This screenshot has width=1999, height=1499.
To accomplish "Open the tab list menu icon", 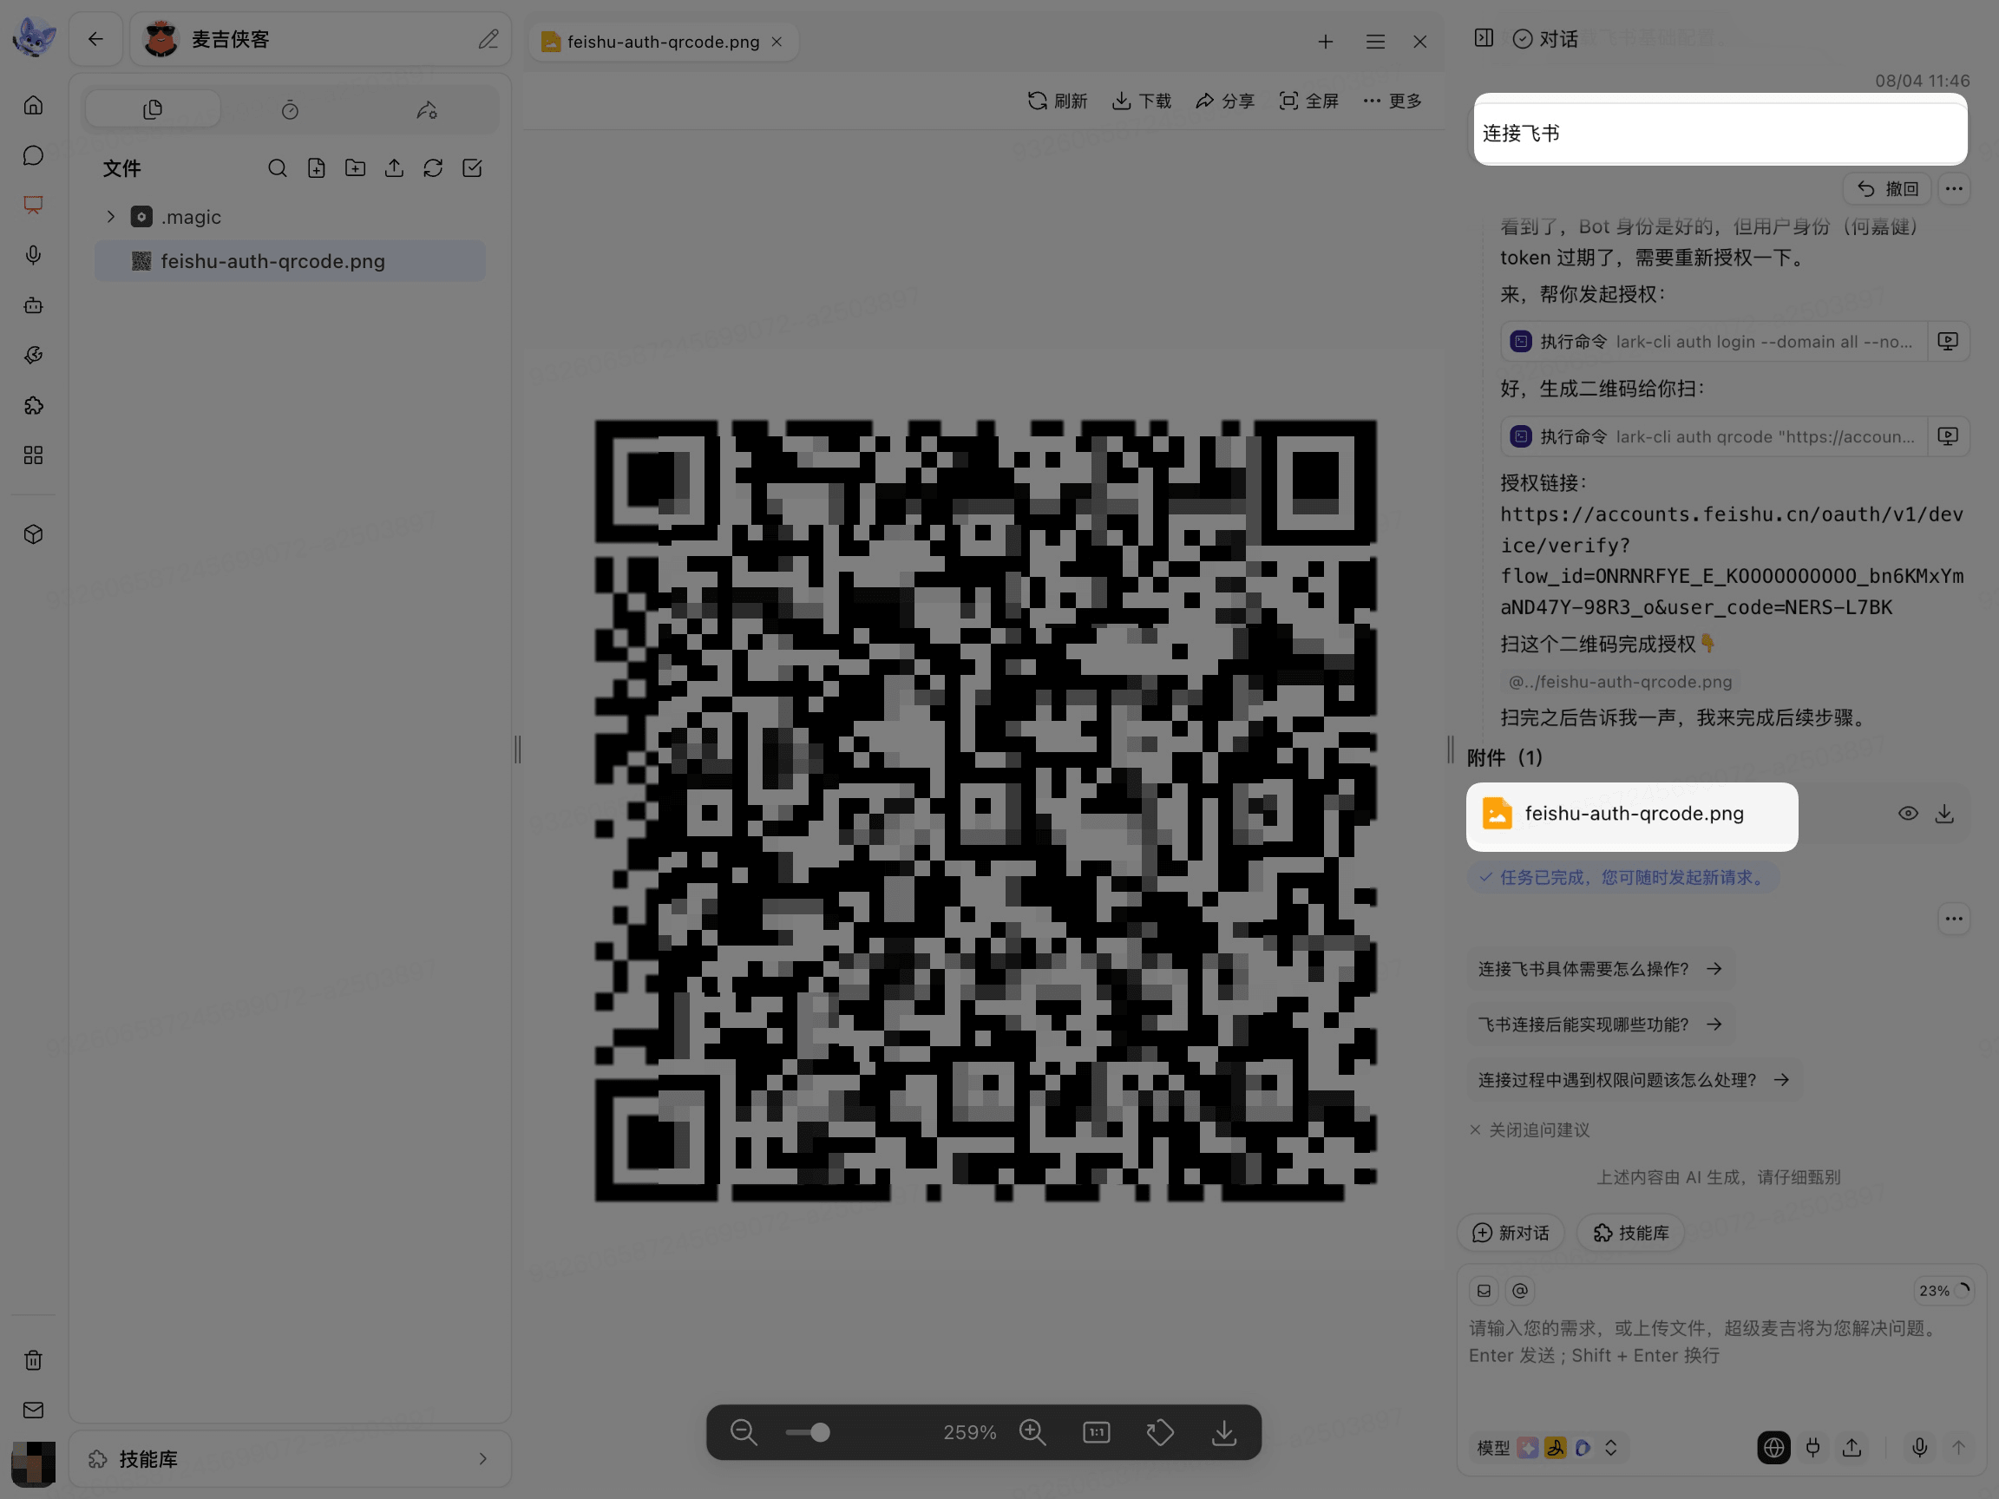I will point(1375,42).
